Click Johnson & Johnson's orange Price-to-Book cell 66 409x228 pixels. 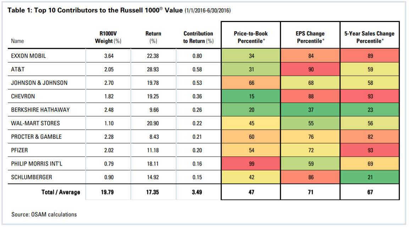250,83
